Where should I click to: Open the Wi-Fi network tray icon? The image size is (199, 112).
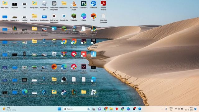click(x=176, y=109)
